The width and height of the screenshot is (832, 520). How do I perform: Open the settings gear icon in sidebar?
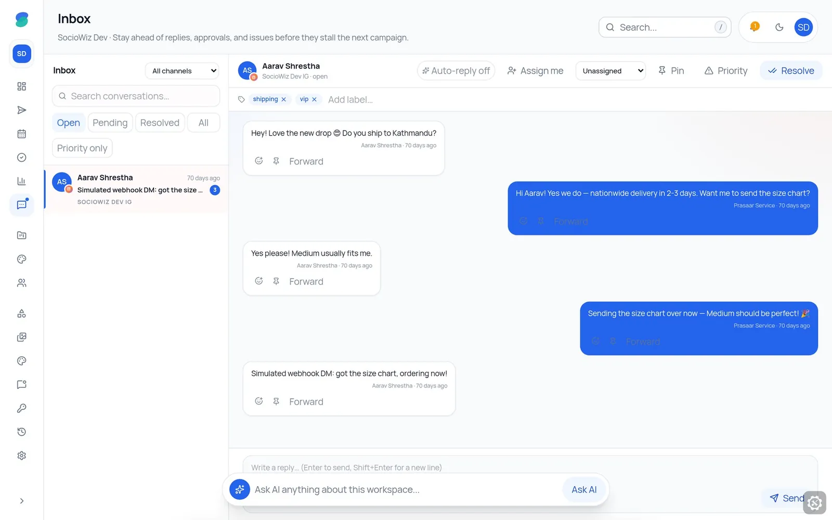pyautogui.click(x=21, y=456)
